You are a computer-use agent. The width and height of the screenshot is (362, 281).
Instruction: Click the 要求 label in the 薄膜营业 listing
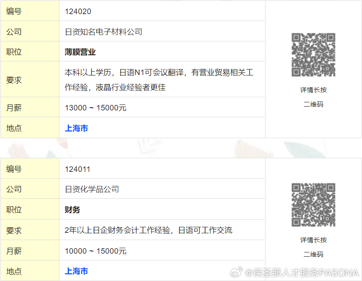click(14, 80)
